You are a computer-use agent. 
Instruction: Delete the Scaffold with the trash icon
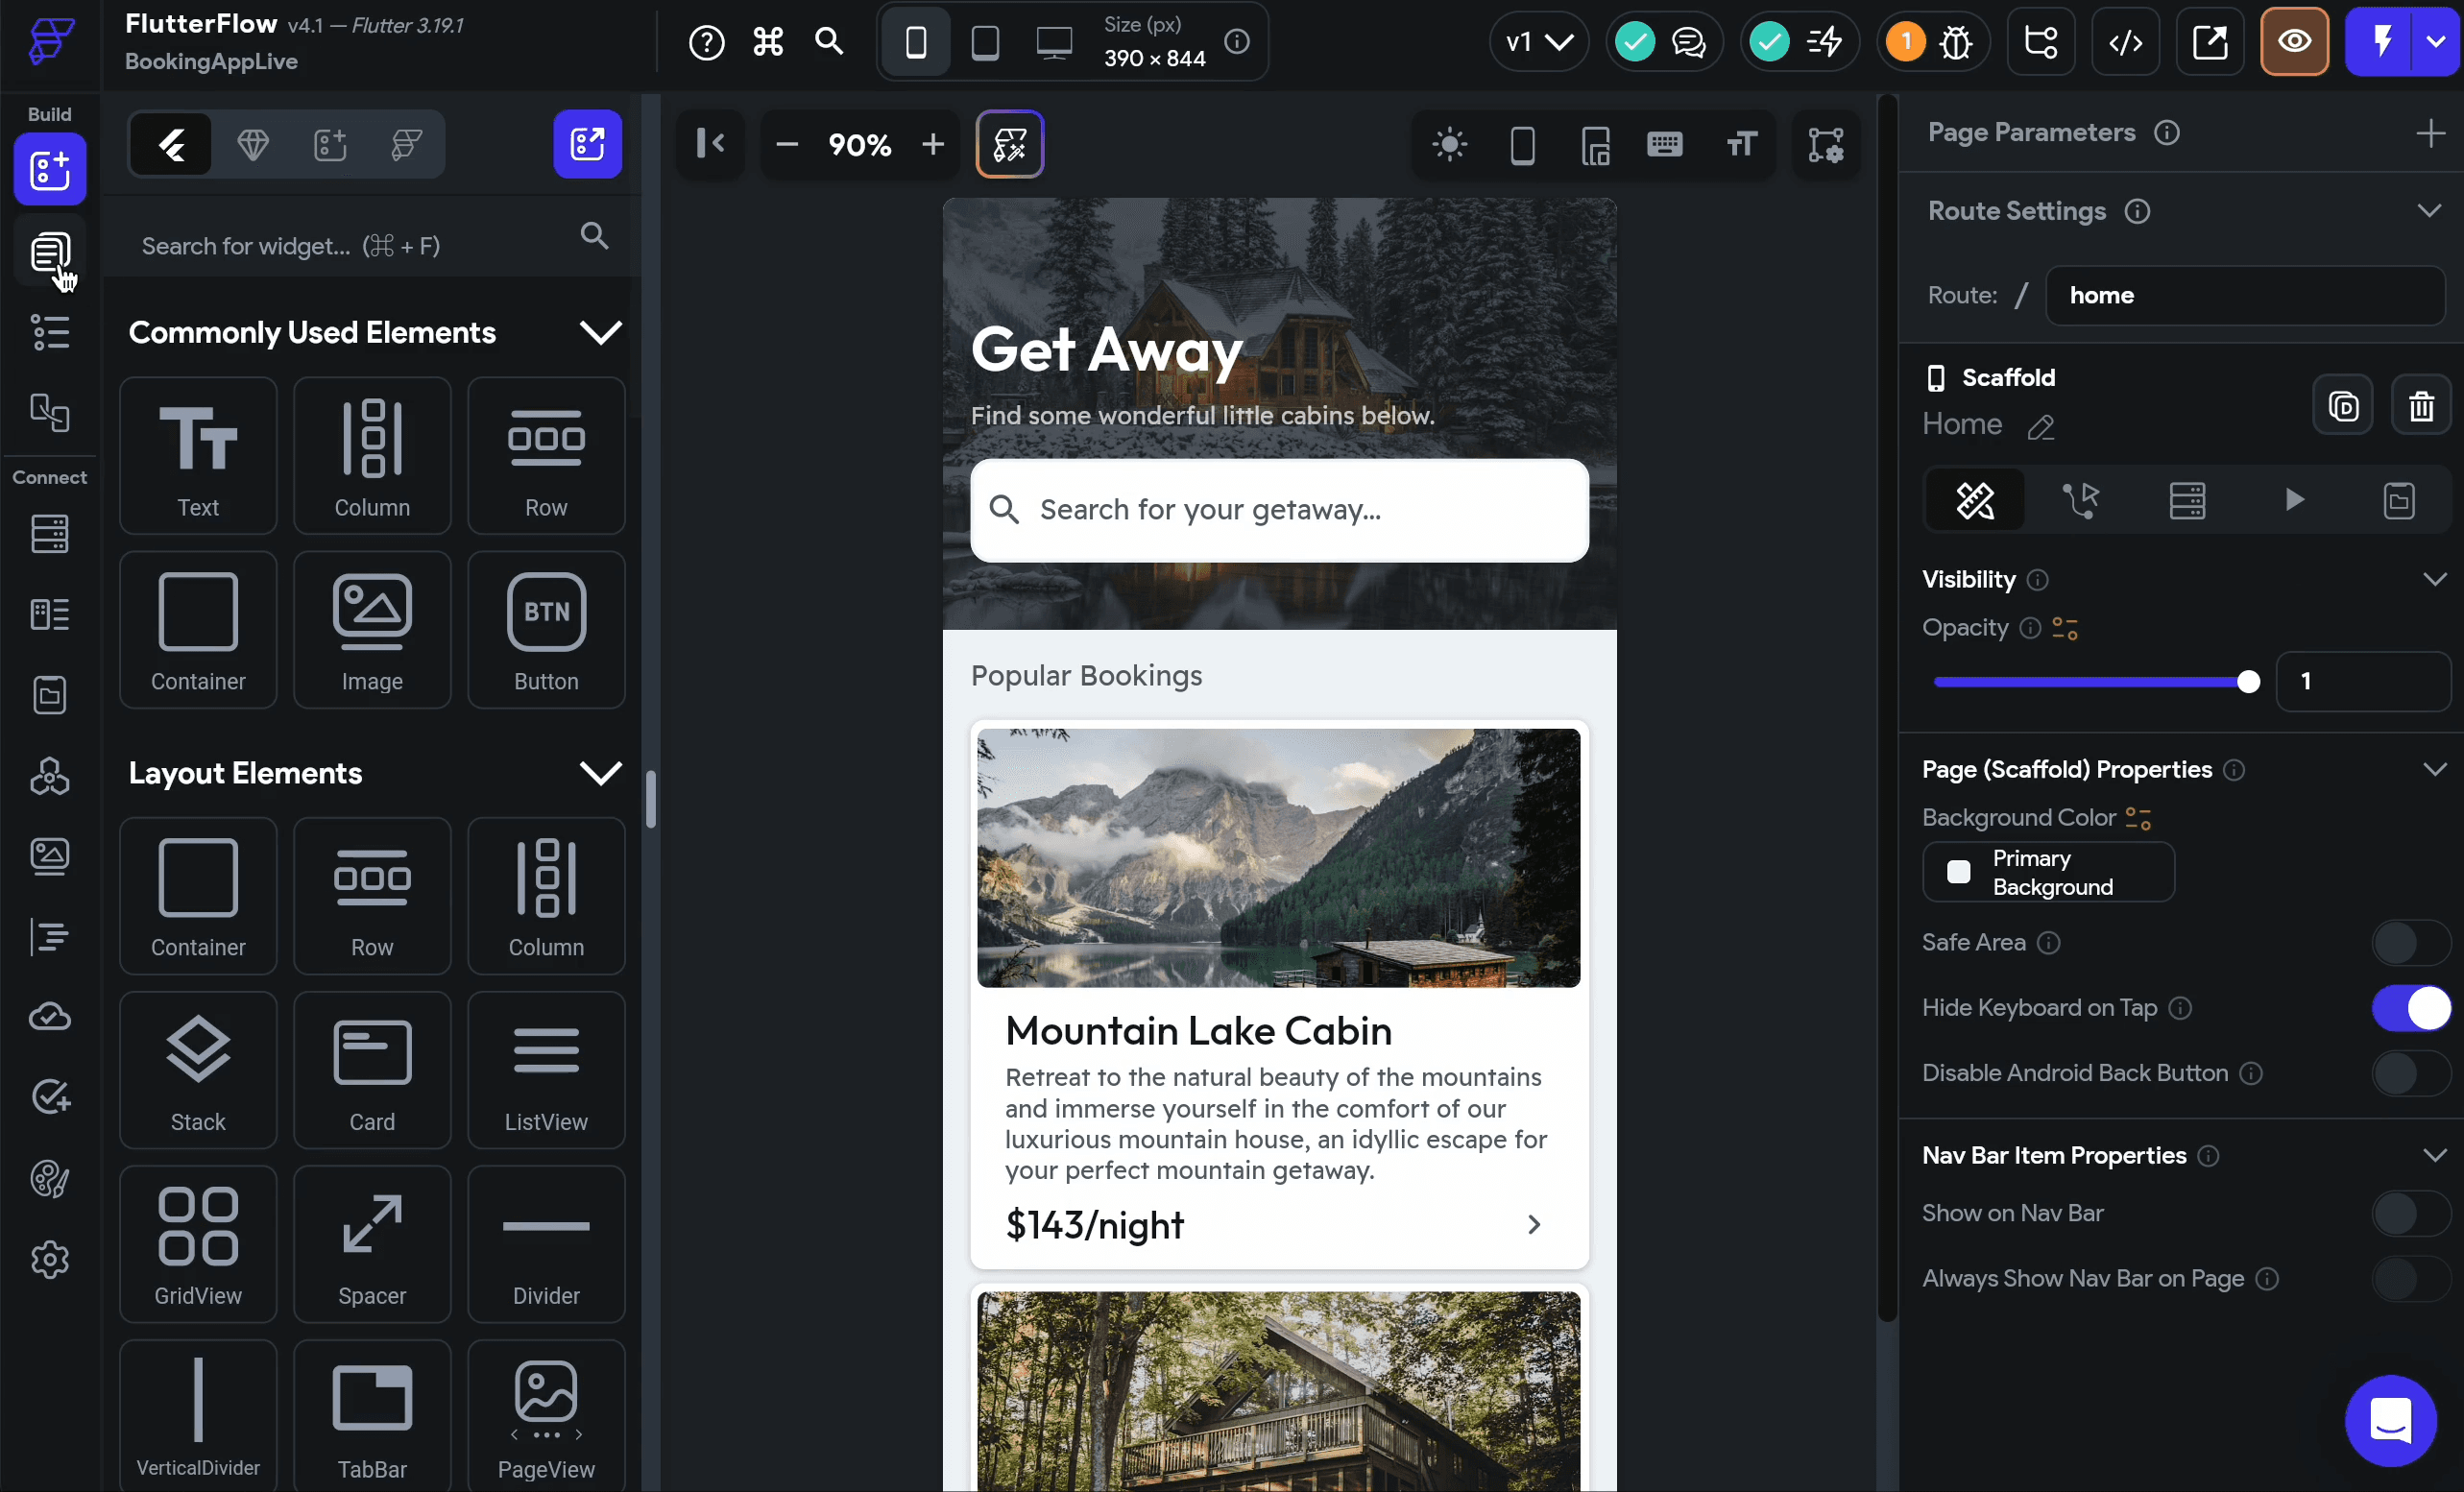point(2421,405)
